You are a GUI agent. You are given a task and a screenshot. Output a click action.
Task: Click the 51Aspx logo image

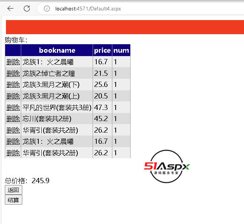tap(167, 166)
